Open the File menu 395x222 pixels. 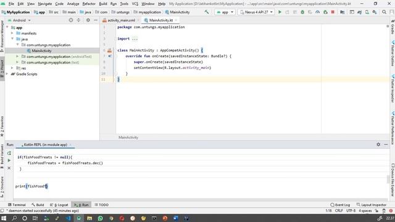click(x=11, y=4)
